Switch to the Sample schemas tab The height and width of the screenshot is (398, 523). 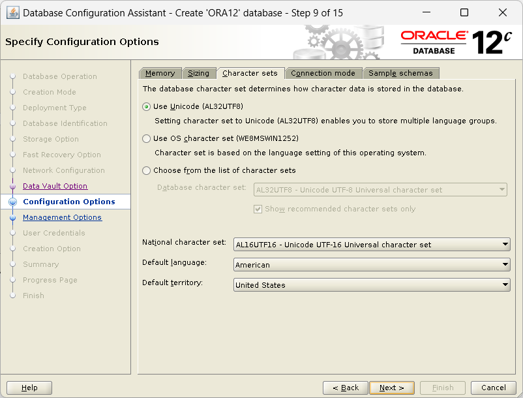click(400, 73)
